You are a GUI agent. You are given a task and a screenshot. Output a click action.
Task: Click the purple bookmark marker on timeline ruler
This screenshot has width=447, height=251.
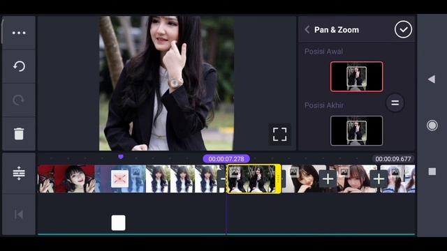click(x=121, y=157)
